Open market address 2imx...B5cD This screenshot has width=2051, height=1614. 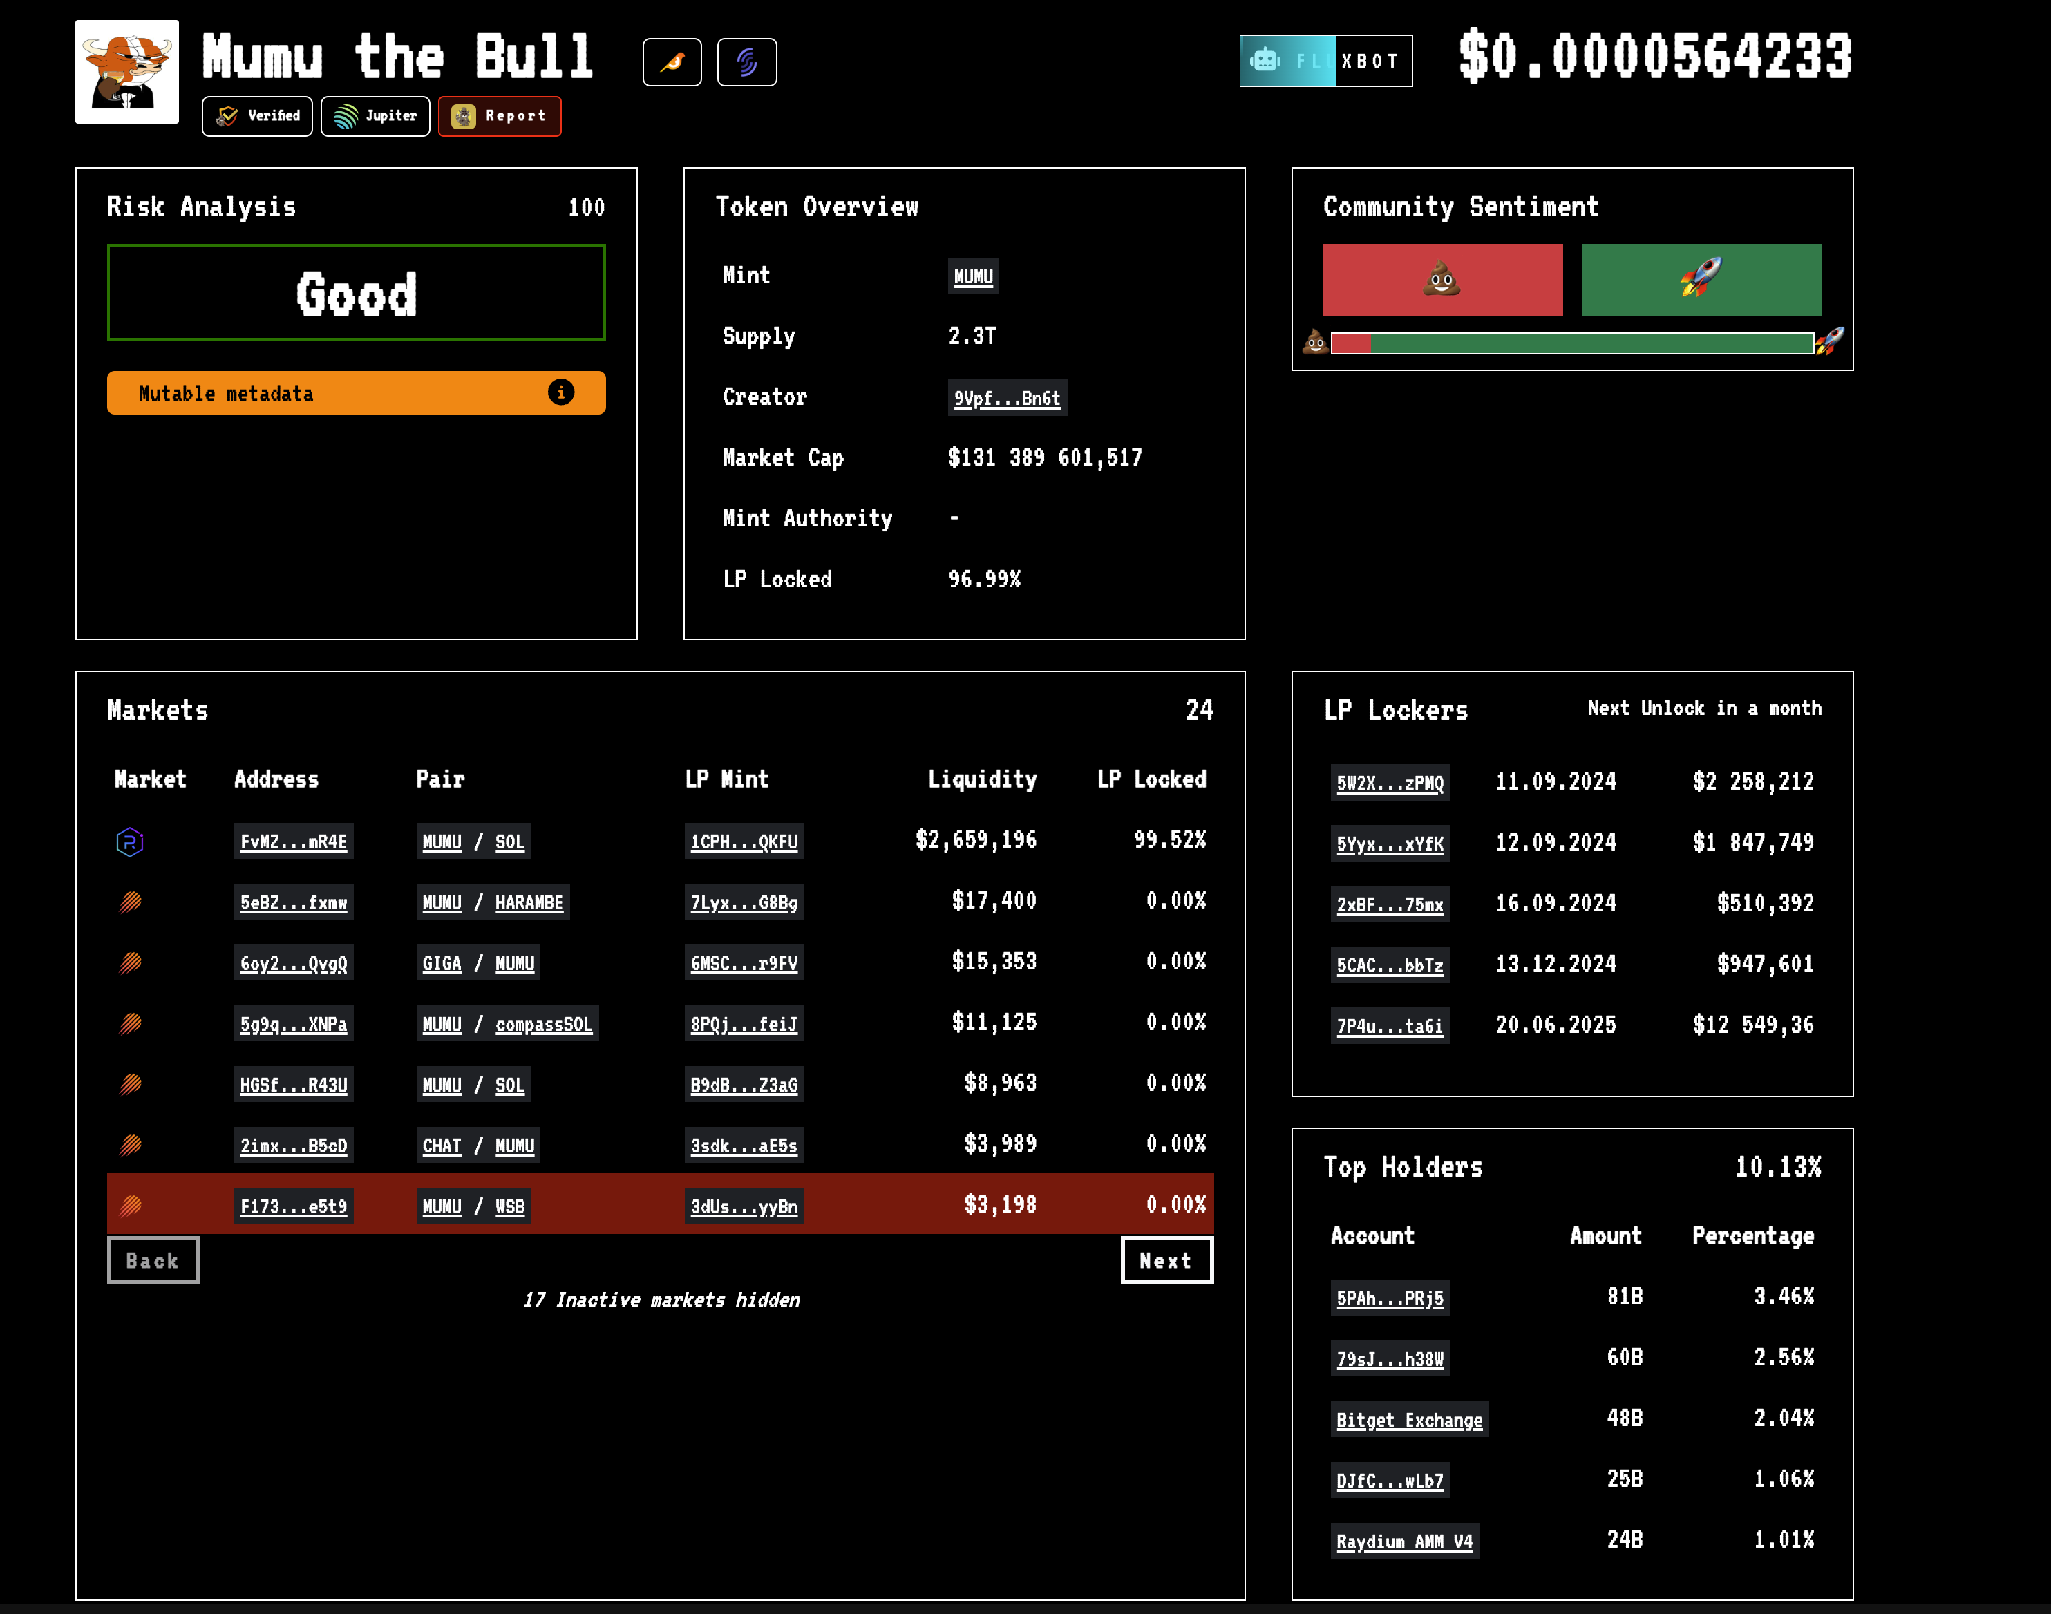[294, 1146]
